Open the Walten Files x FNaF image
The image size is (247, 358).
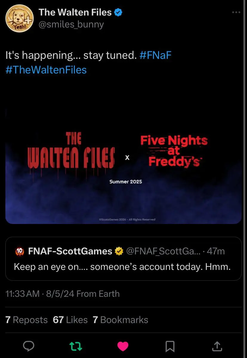123,166
